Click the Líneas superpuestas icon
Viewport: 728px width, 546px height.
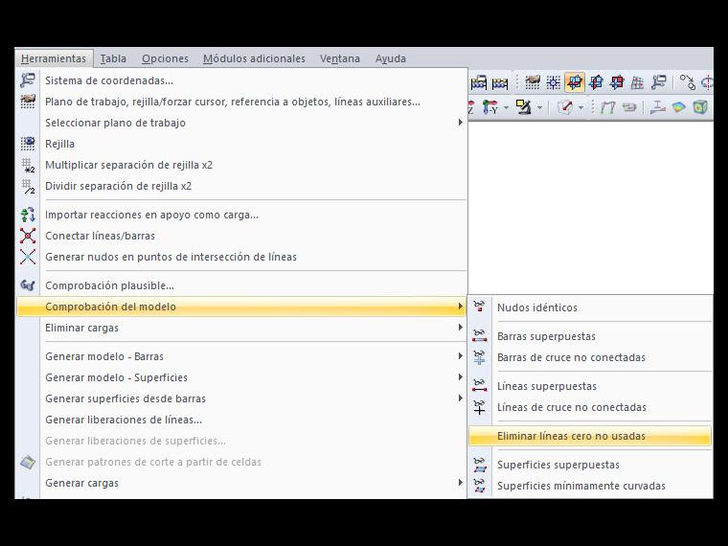pyautogui.click(x=480, y=385)
